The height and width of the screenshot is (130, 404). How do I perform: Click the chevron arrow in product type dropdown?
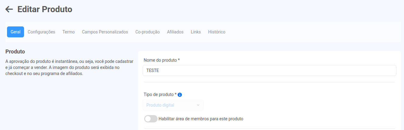point(198,105)
